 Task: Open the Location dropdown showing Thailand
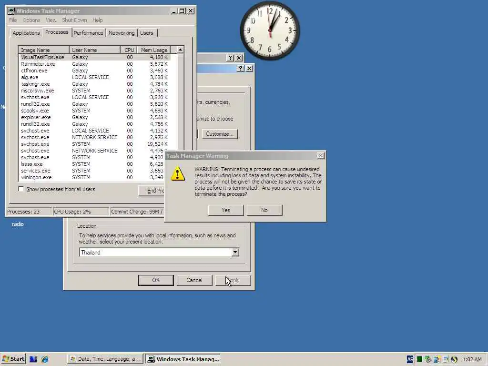tap(235, 252)
